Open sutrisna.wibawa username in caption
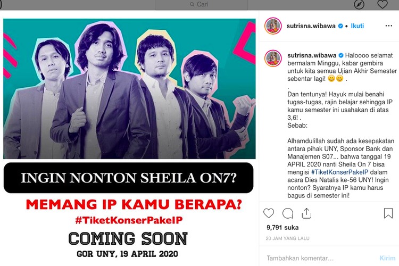Viewport: 399px width, 266px height. click(312, 55)
